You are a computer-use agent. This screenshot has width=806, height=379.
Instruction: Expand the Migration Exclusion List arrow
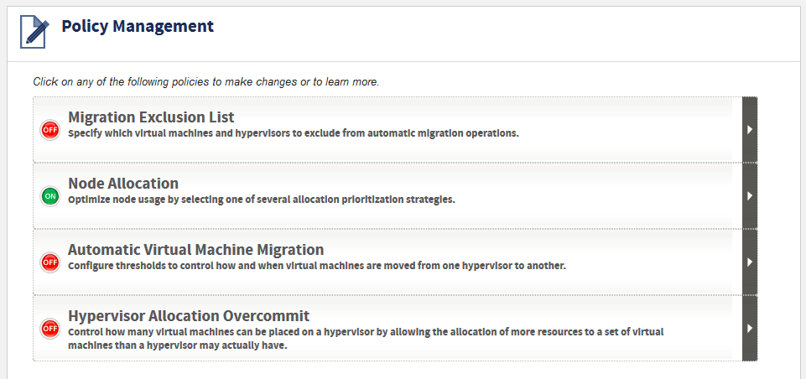pos(750,130)
